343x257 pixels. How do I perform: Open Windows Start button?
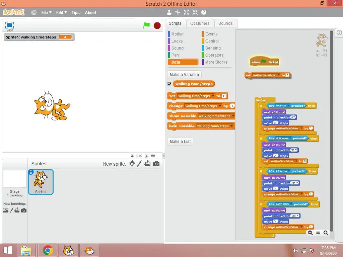click(8, 250)
